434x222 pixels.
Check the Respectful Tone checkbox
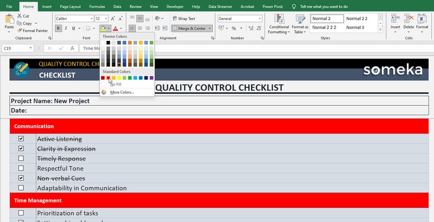[x=21, y=168]
